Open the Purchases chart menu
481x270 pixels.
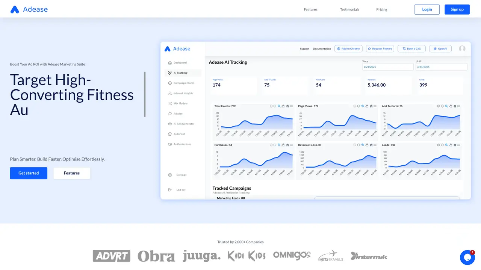click(x=291, y=145)
